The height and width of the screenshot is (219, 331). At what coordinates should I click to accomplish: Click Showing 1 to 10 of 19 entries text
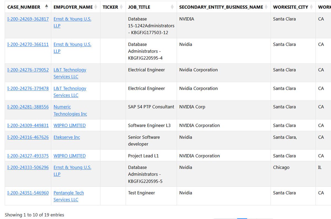(x=34, y=215)
